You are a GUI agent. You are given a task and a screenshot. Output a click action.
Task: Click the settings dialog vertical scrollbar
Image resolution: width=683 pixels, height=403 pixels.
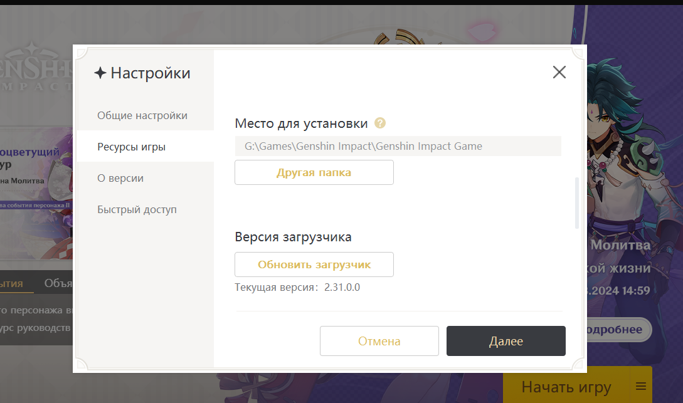point(576,203)
